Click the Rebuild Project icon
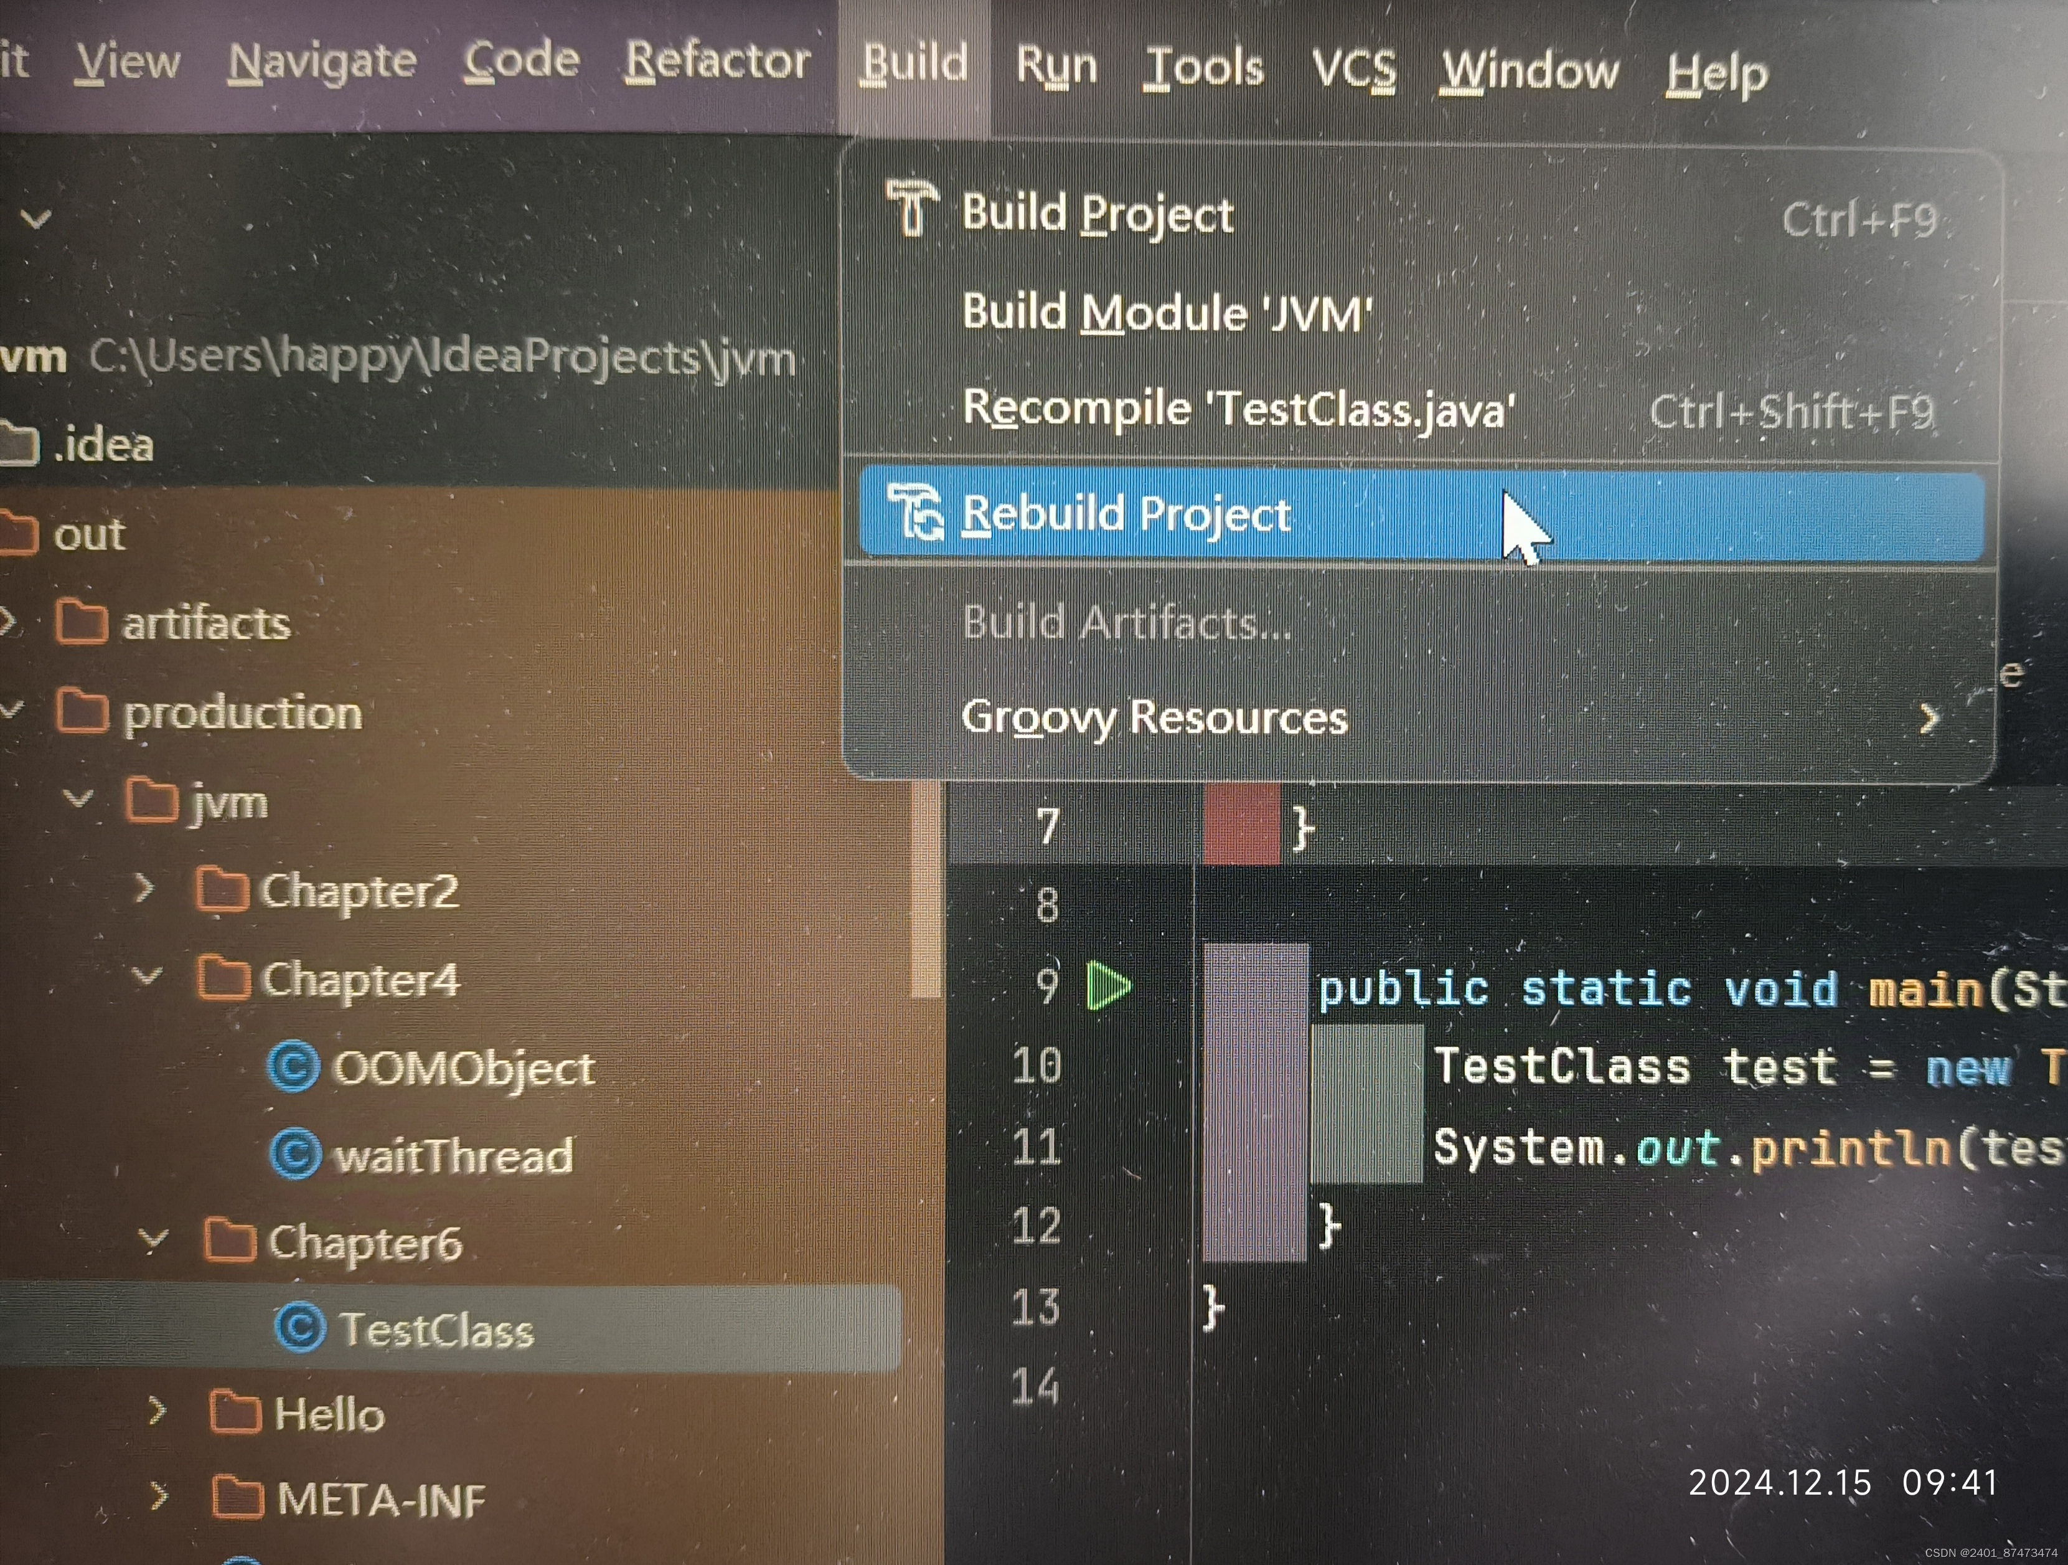Image resolution: width=2068 pixels, height=1565 pixels. click(914, 513)
